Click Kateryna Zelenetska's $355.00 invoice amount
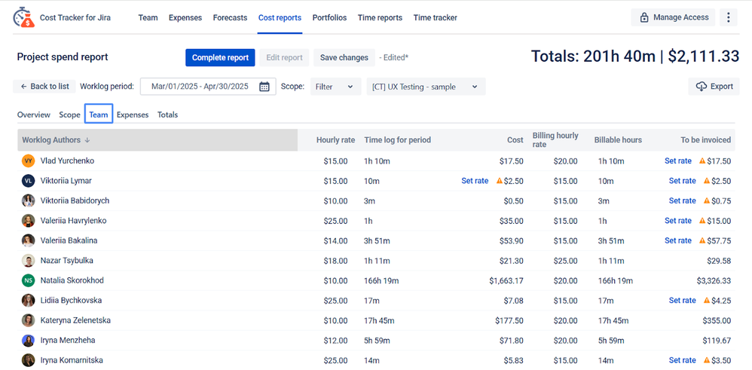This screenshot has height=370, width=752. [x=717, y=320]
